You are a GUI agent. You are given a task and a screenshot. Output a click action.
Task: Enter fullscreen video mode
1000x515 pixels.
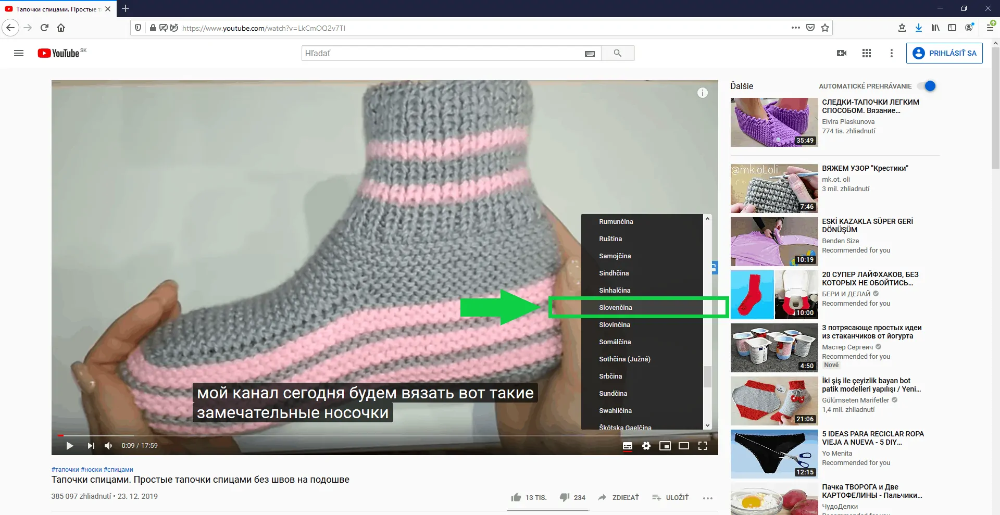click(703, 446)
